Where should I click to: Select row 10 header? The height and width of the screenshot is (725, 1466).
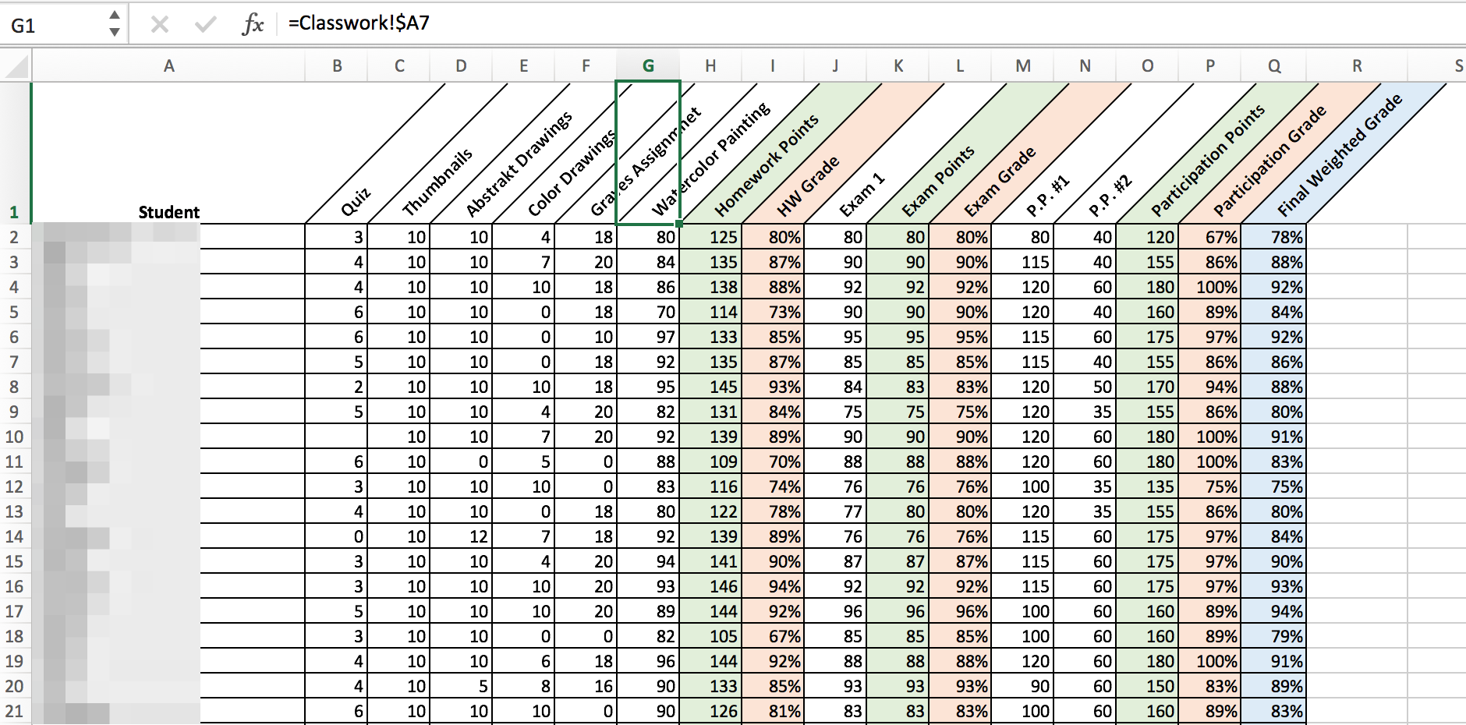tap(14, 437)
